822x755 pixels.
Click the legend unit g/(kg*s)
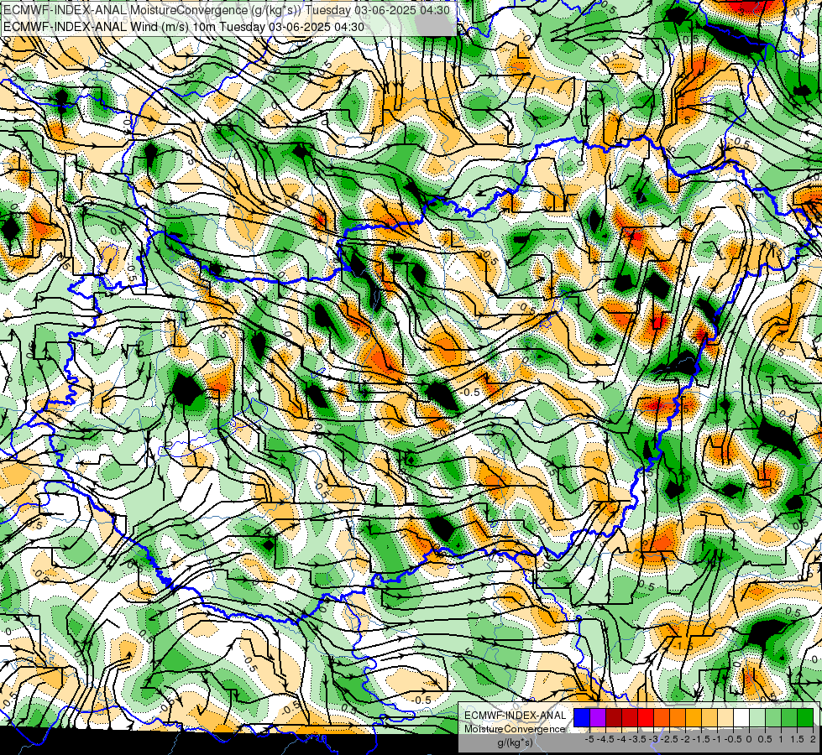[515, 742]
